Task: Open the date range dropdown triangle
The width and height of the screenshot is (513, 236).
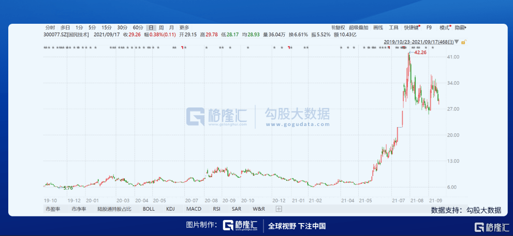Action: click(457, 42)
